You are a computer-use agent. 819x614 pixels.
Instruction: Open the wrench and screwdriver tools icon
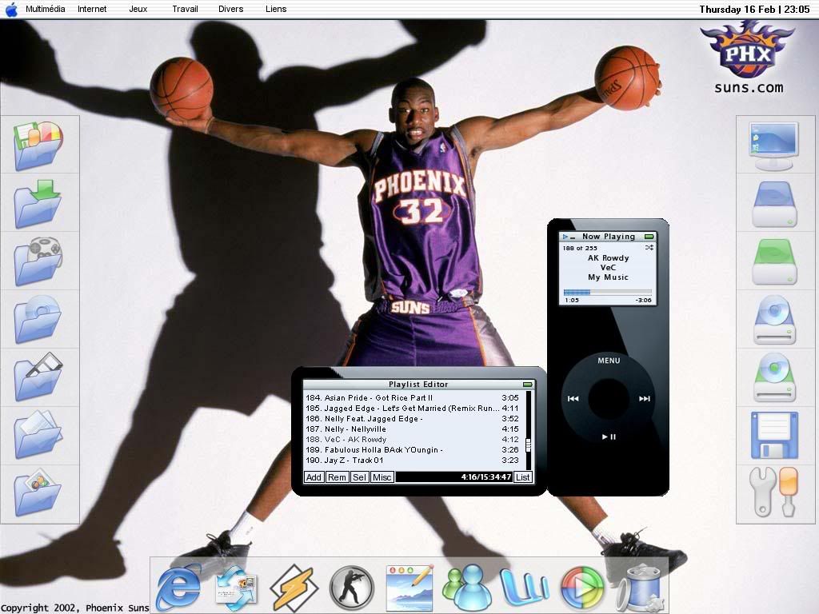click(774, 492)
